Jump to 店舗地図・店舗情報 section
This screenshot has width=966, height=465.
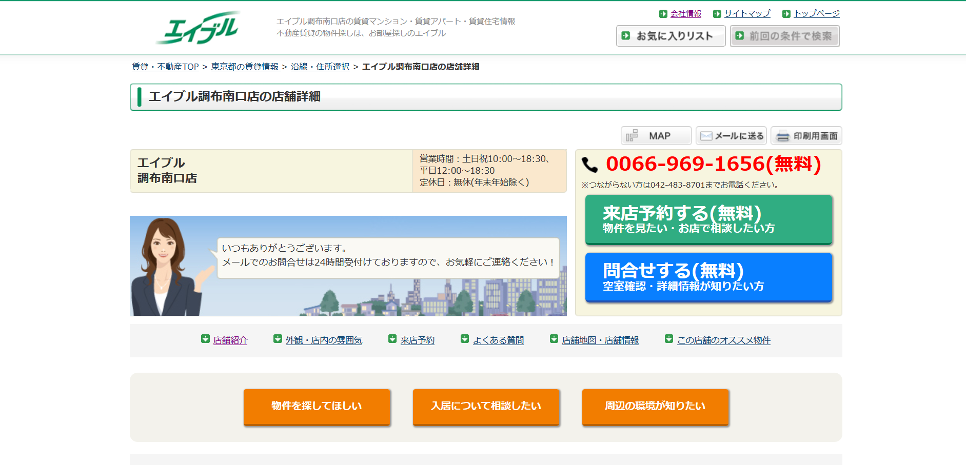pyautogui.click(x=600, y=340)
